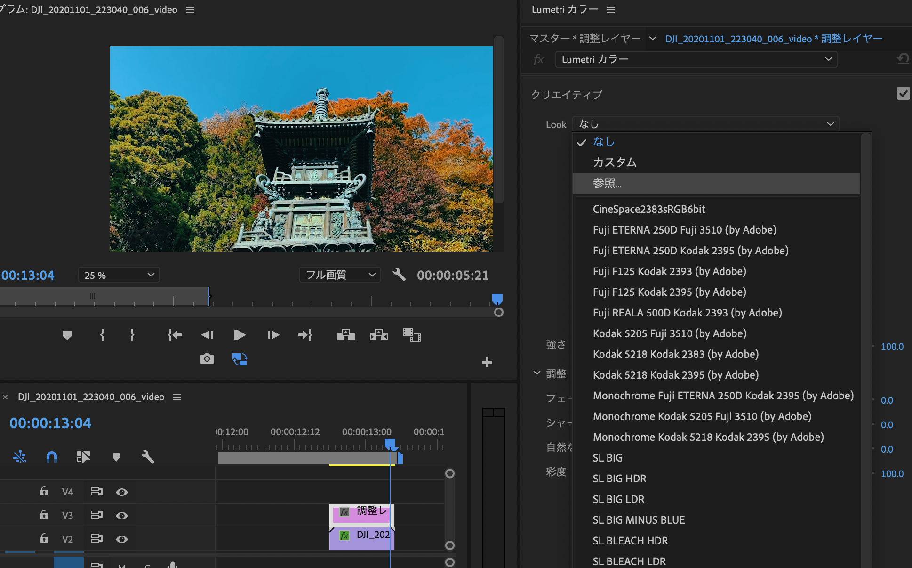Open the program monitor panel menu
912x568 pixels.
click(x=190, y=10)
